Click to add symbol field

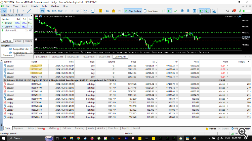tap(11, 30)
